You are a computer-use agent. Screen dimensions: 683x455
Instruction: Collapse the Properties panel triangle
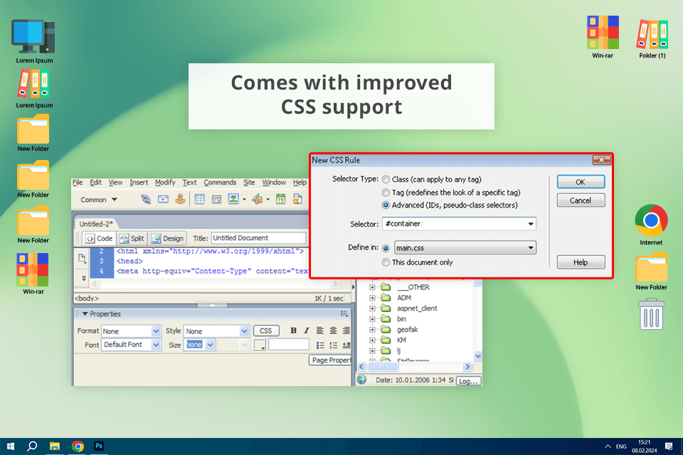(85, 314)
